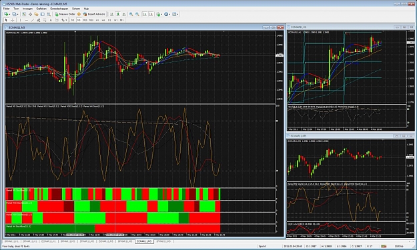Set timeframe to H4
Viewport: 417px width, 250px height.
[103, 20]
